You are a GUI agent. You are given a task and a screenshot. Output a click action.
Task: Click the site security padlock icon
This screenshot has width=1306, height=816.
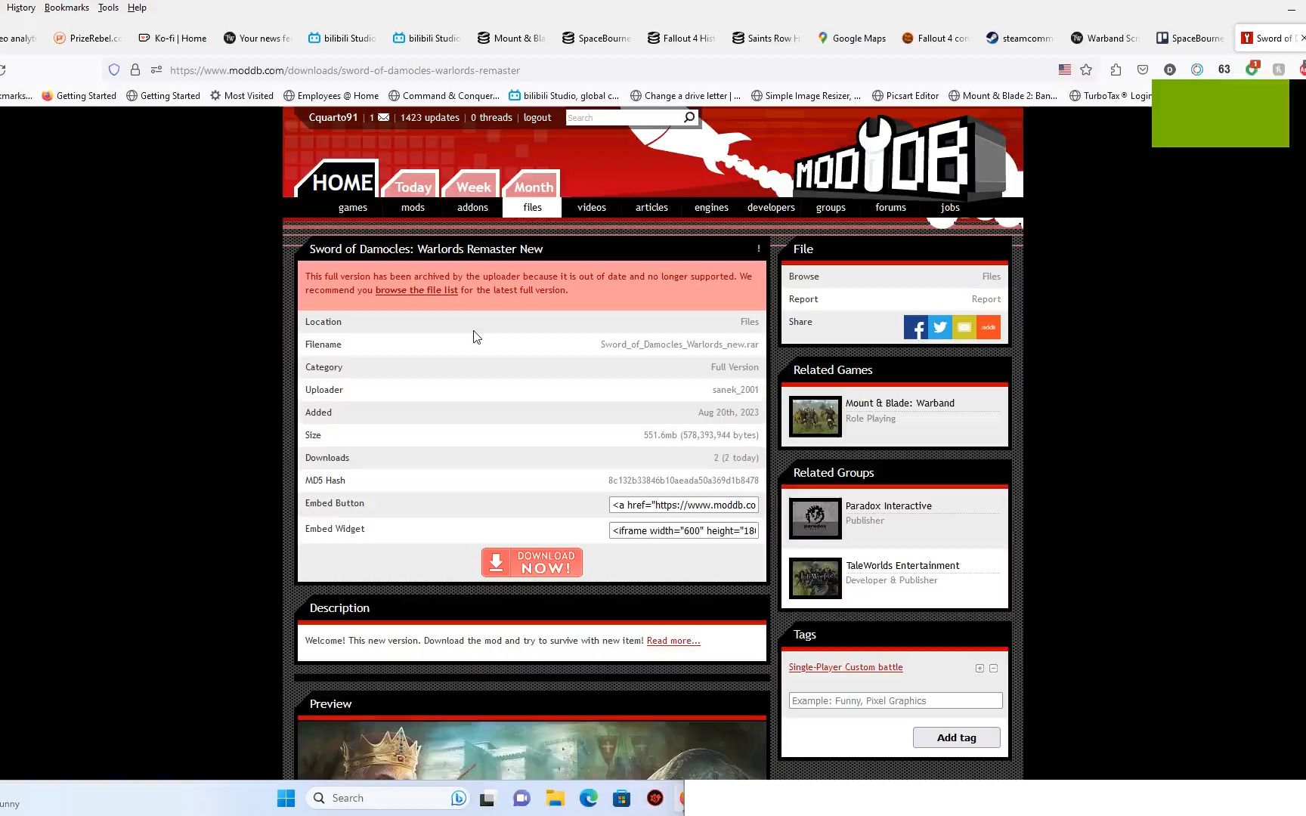[135, 70]
